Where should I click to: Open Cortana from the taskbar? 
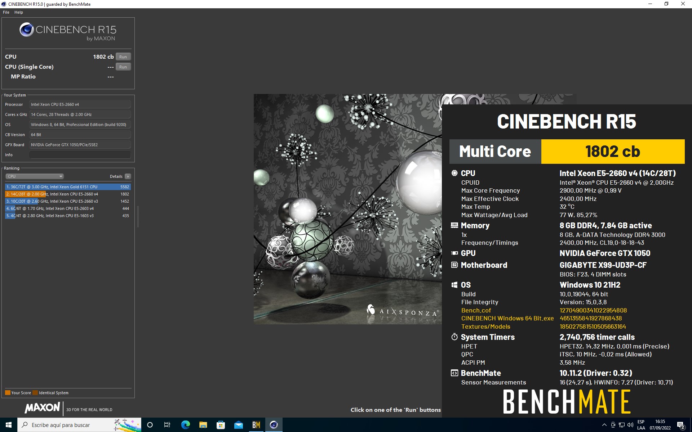click(150, 425)
